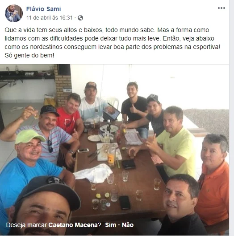Click the suggested name Caetano Macena

point(73,225)
